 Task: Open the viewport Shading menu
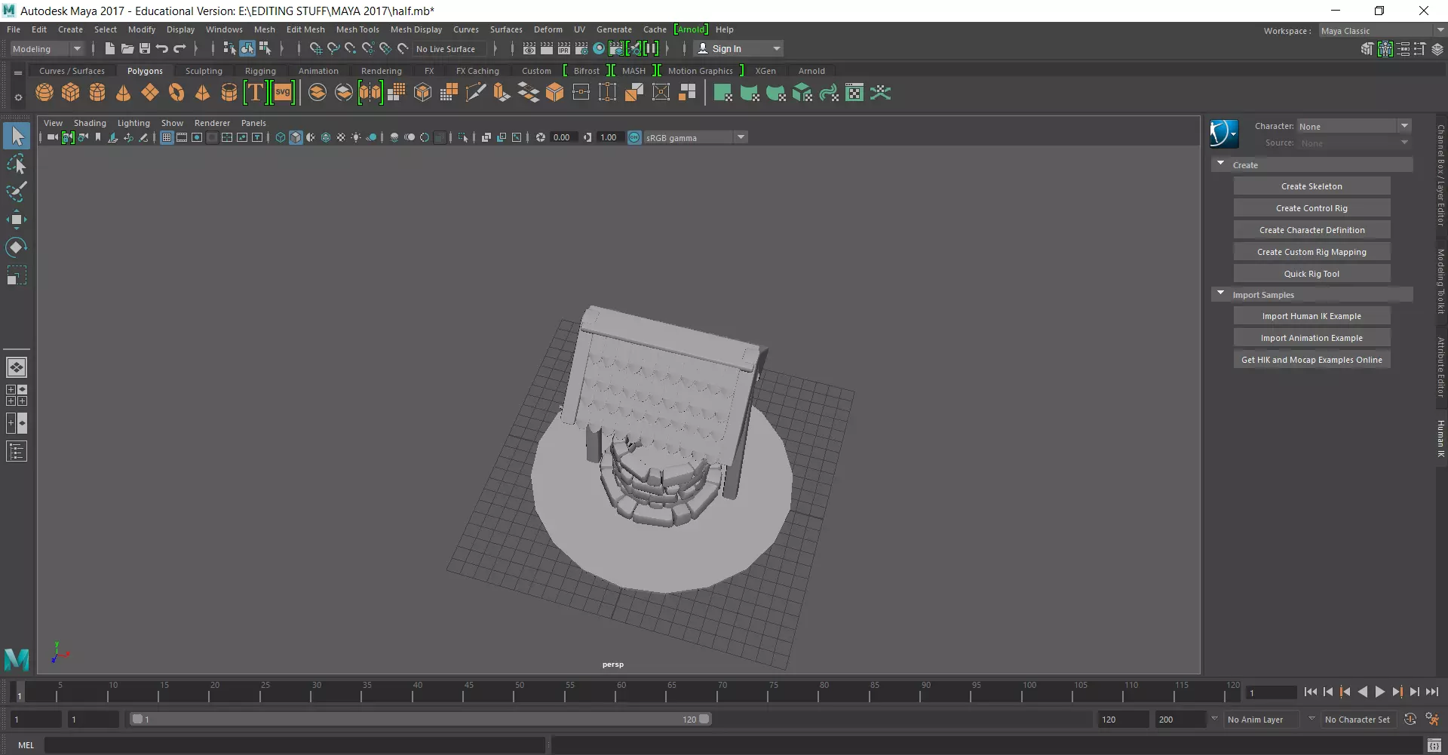point(90,123)
